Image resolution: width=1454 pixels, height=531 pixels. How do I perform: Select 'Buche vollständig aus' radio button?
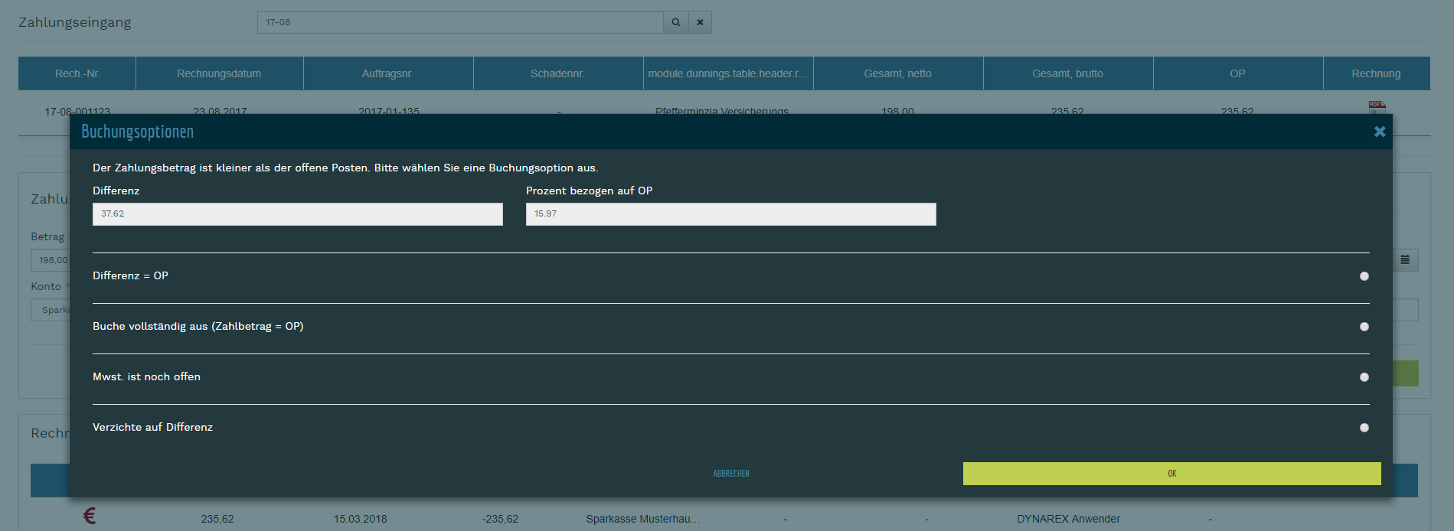[1364, 327]
